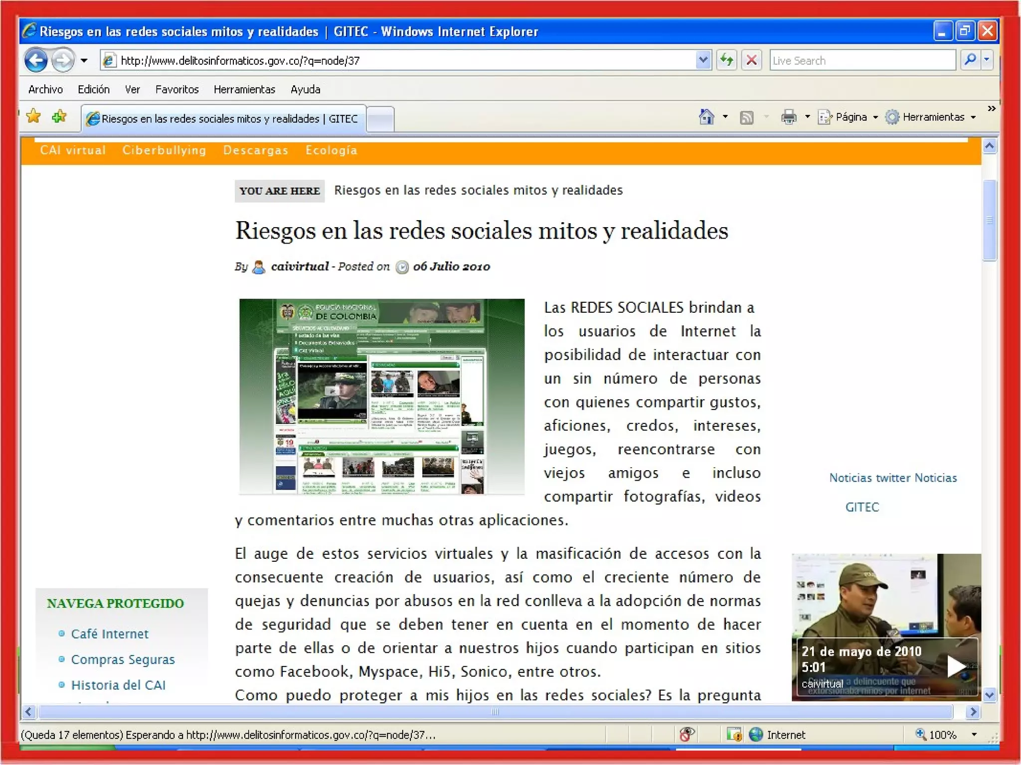Open the Ciberbullying navigation link
The width and height of the screenshot is (1021, 765).
point(164,150)
